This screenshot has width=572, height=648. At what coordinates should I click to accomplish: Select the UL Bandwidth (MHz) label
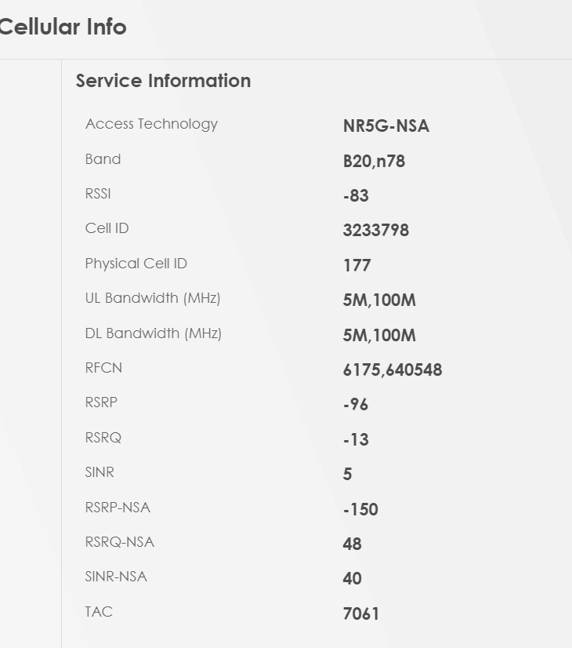click(152, 298)
